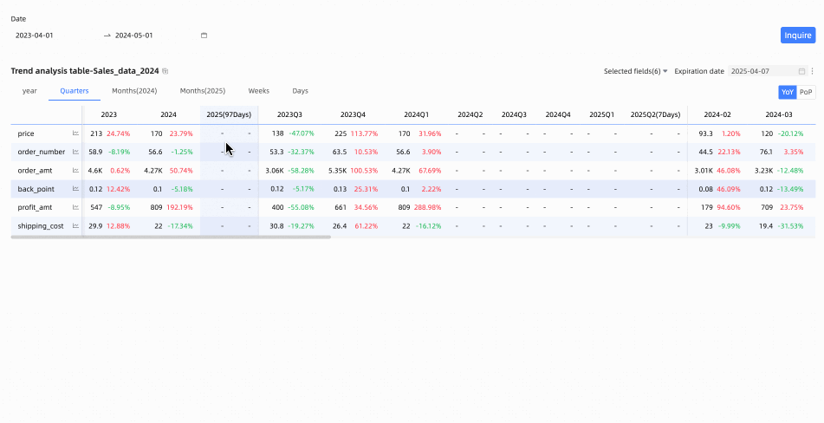Expand the Selected fields(6) dropdown
Viewport: 824px width, 423px height.
(x=635, y=71)
